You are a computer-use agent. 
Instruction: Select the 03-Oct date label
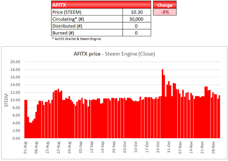pos(125,147)
